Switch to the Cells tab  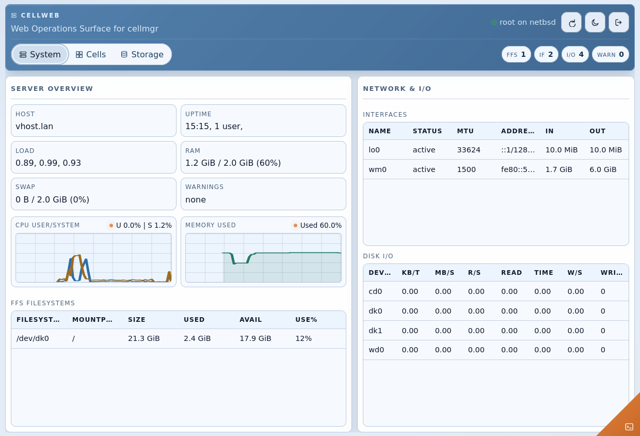click(x=91, y=54)
